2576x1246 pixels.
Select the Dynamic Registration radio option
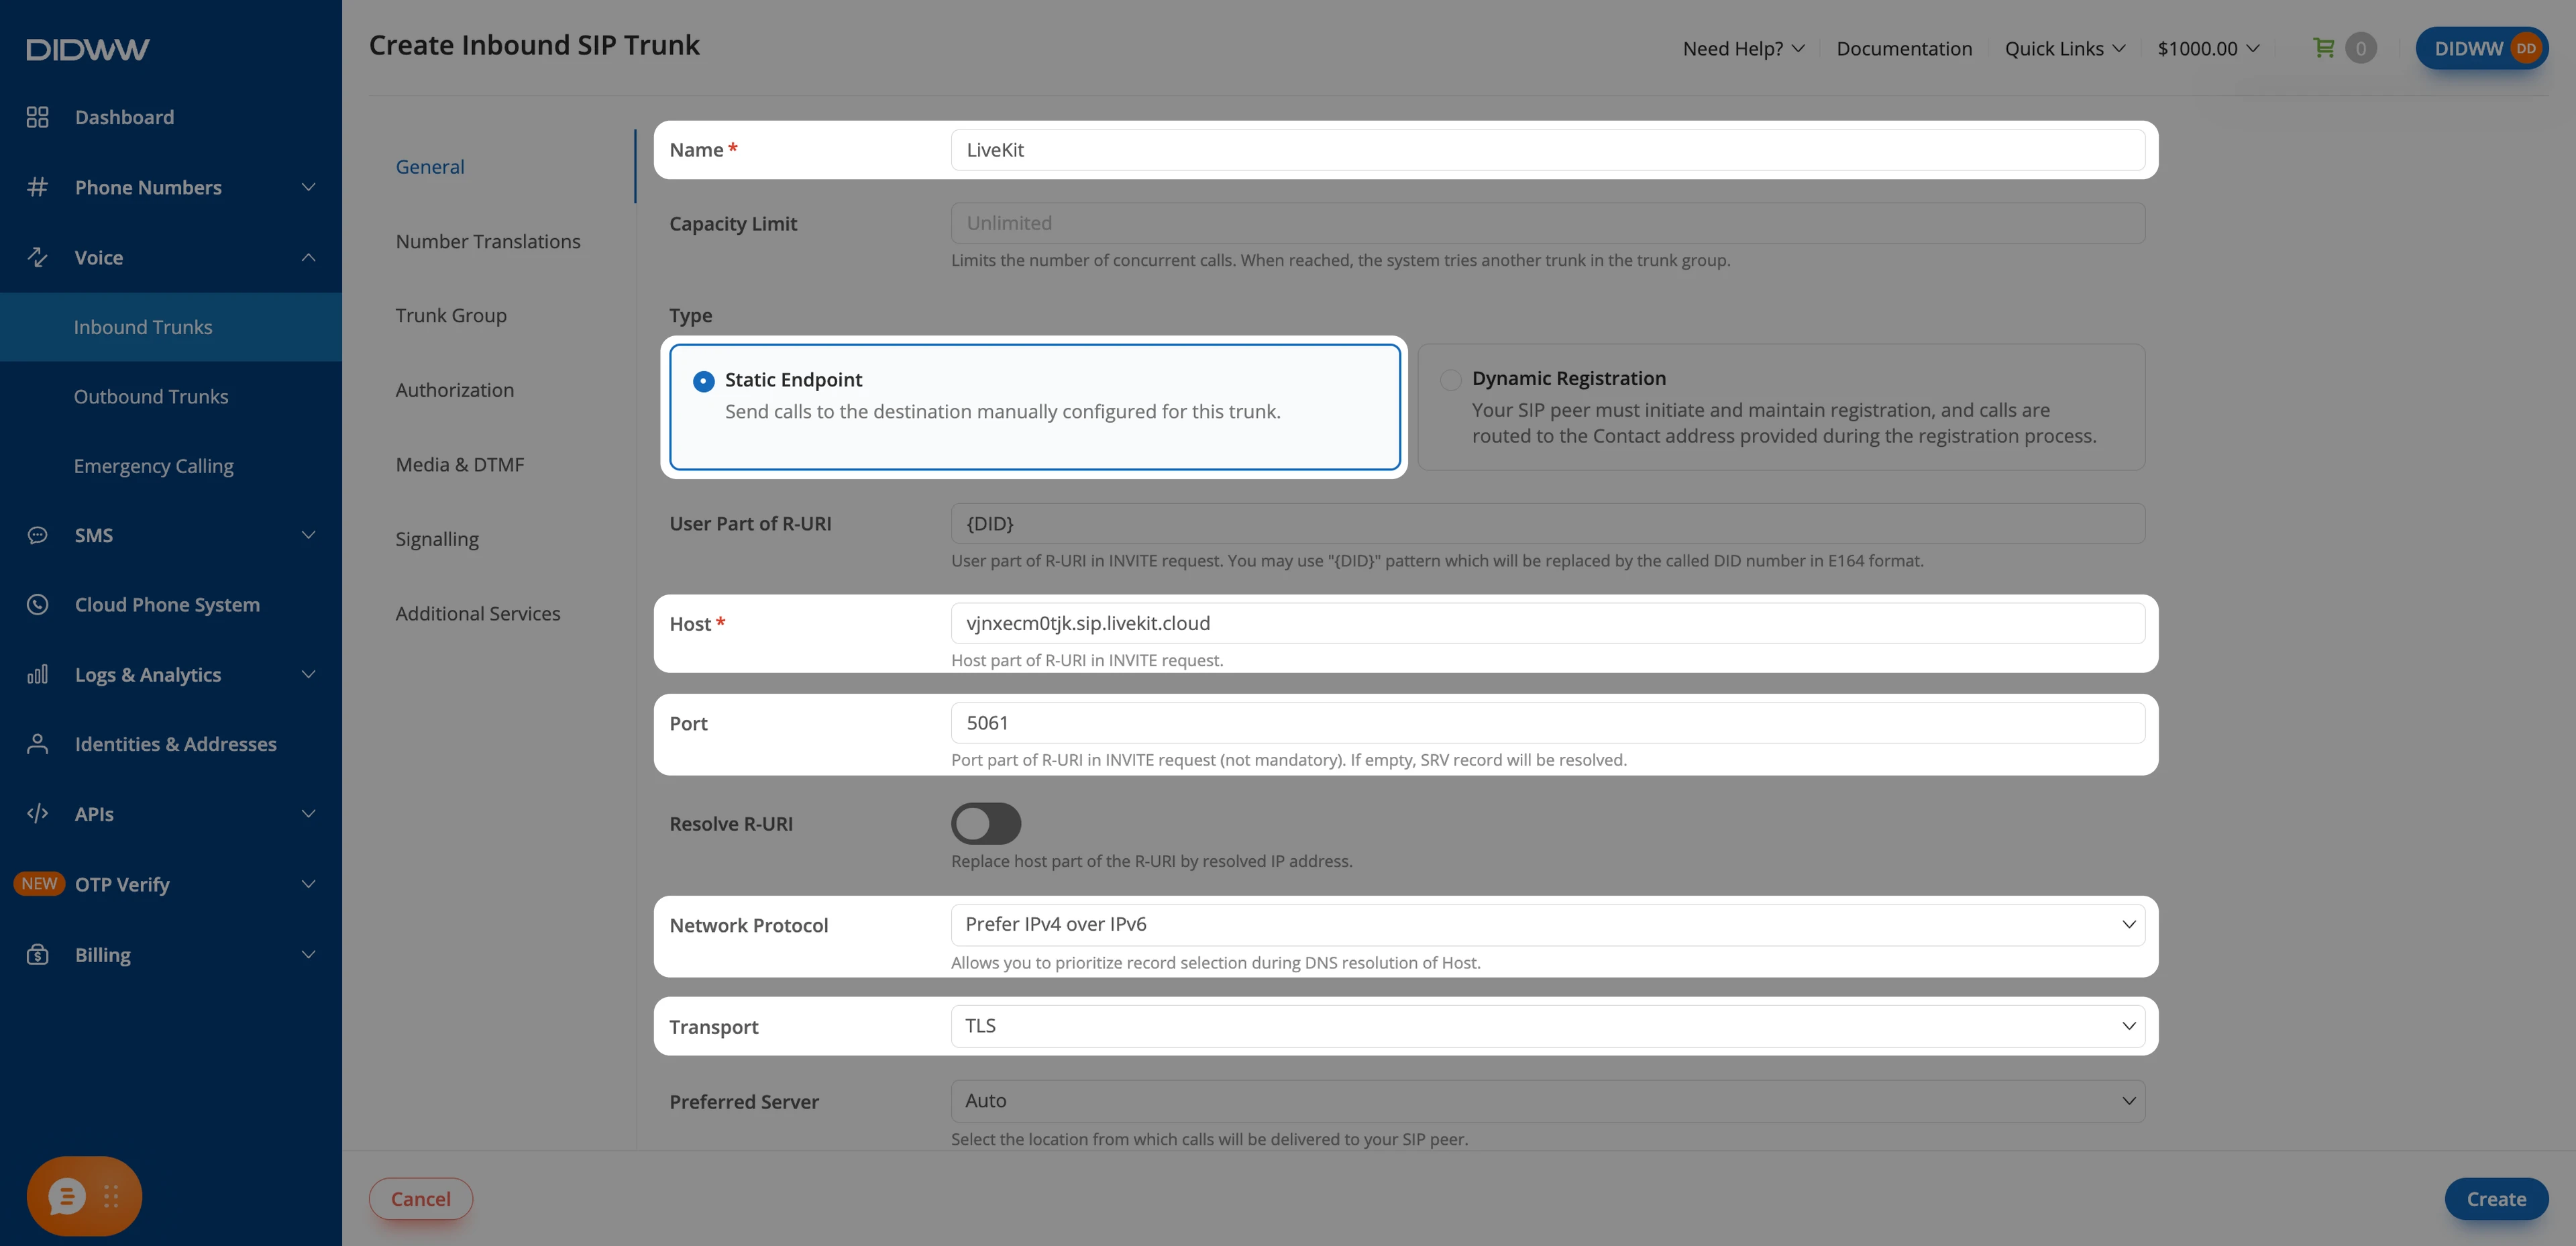click(1450, 379)
